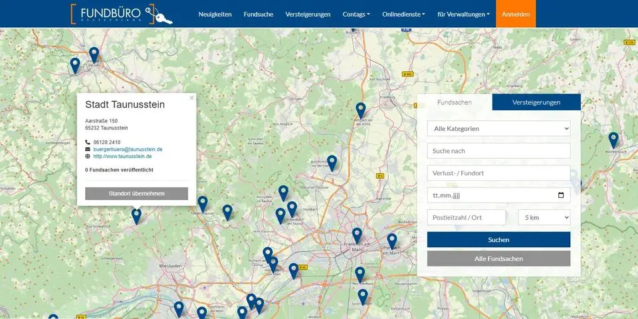
Task: Click the Fundbüro Deutschland logo
Action: (122, 13)
